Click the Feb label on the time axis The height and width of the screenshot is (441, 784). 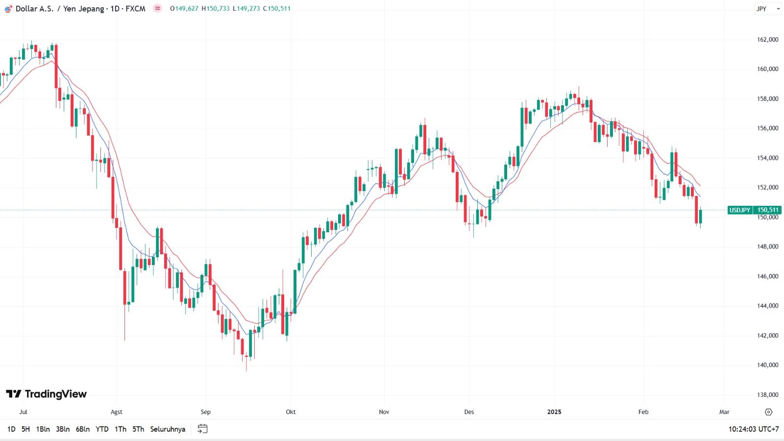pyautogui.click(x=643, y=412)
